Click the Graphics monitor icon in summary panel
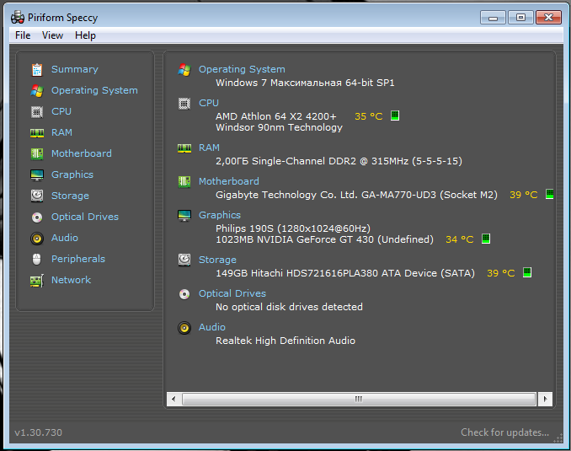Viewport: 571px width, 451px height. click(x=184, y=216)
